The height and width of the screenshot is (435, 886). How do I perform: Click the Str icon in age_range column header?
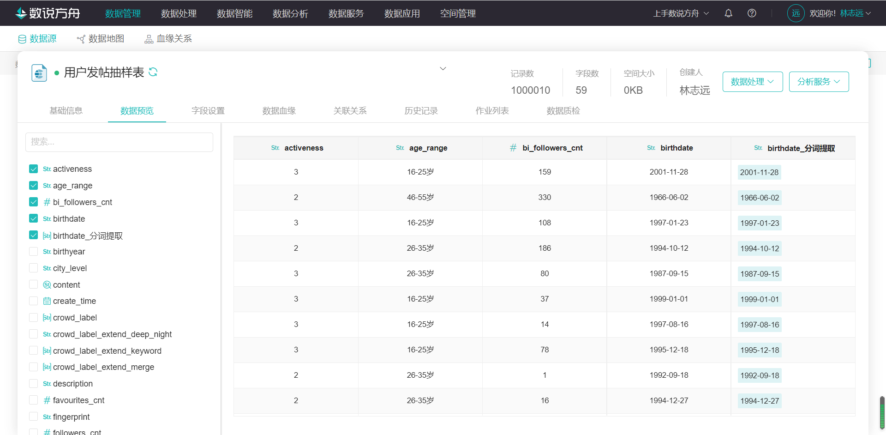(x=400, y=148)
